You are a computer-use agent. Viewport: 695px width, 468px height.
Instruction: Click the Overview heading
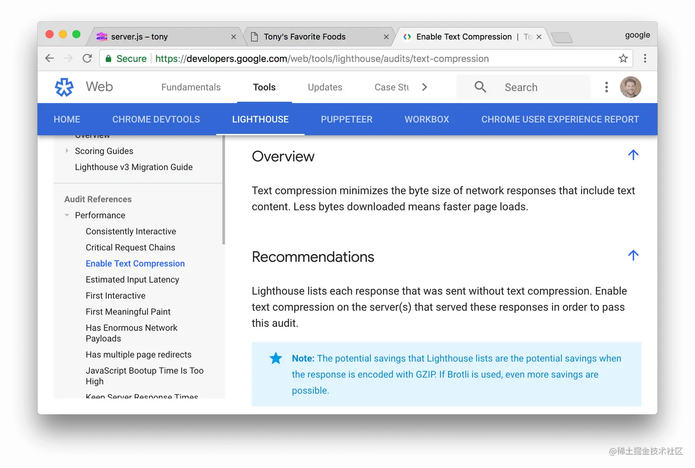point(283,156)
